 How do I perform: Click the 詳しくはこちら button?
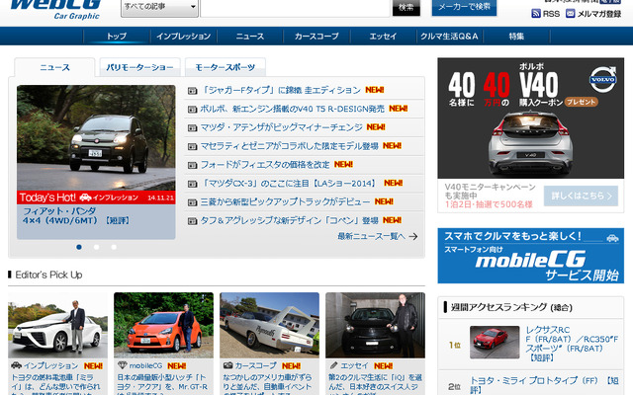pyautogui.click(x=581, y=196)
